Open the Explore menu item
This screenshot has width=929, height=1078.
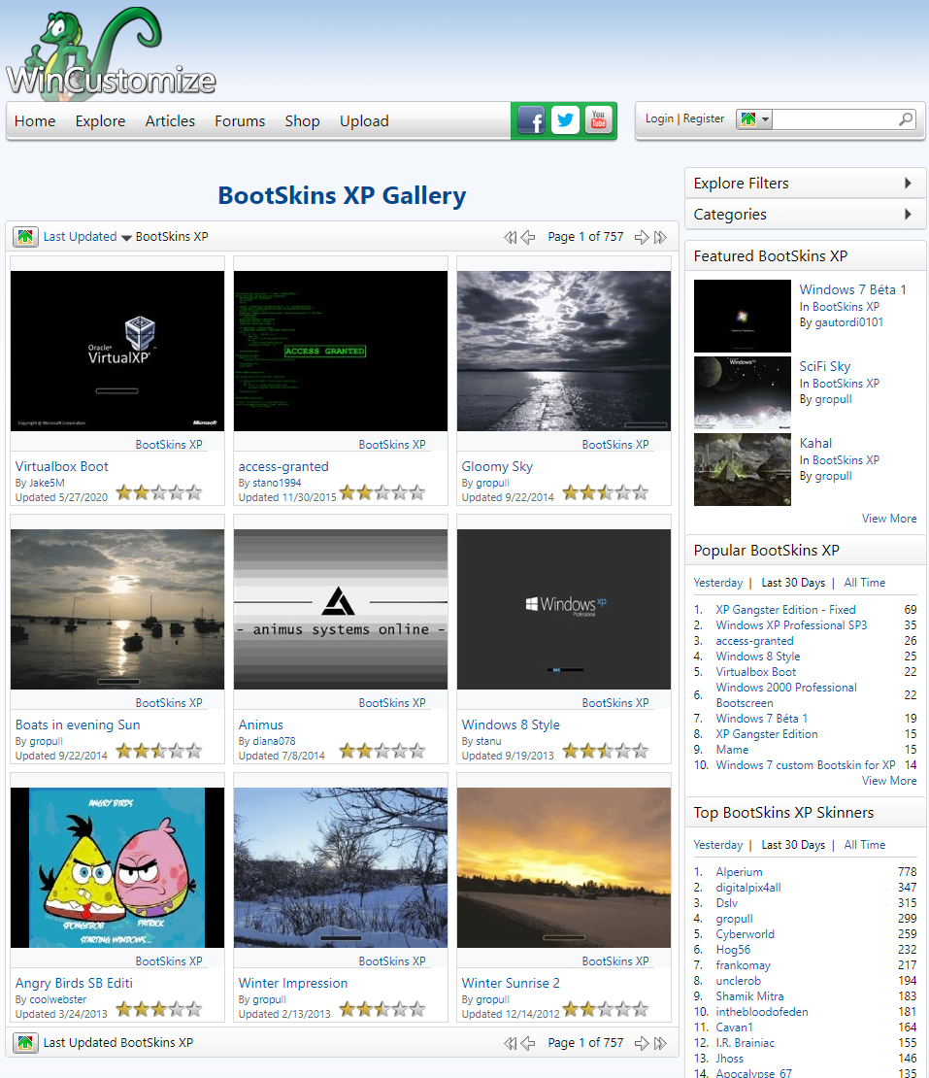click(x=100, y=121)
